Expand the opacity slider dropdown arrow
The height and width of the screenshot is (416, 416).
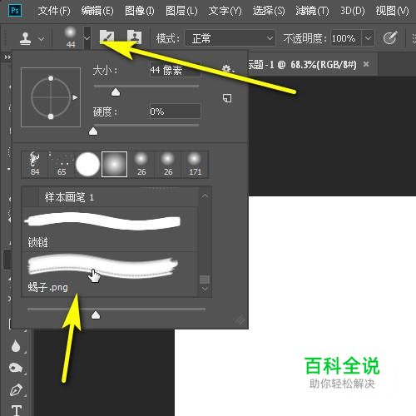pos(368,38)
